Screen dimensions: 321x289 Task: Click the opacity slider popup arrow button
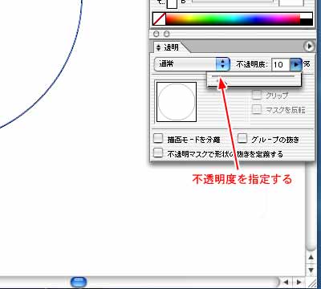(296, 64)
